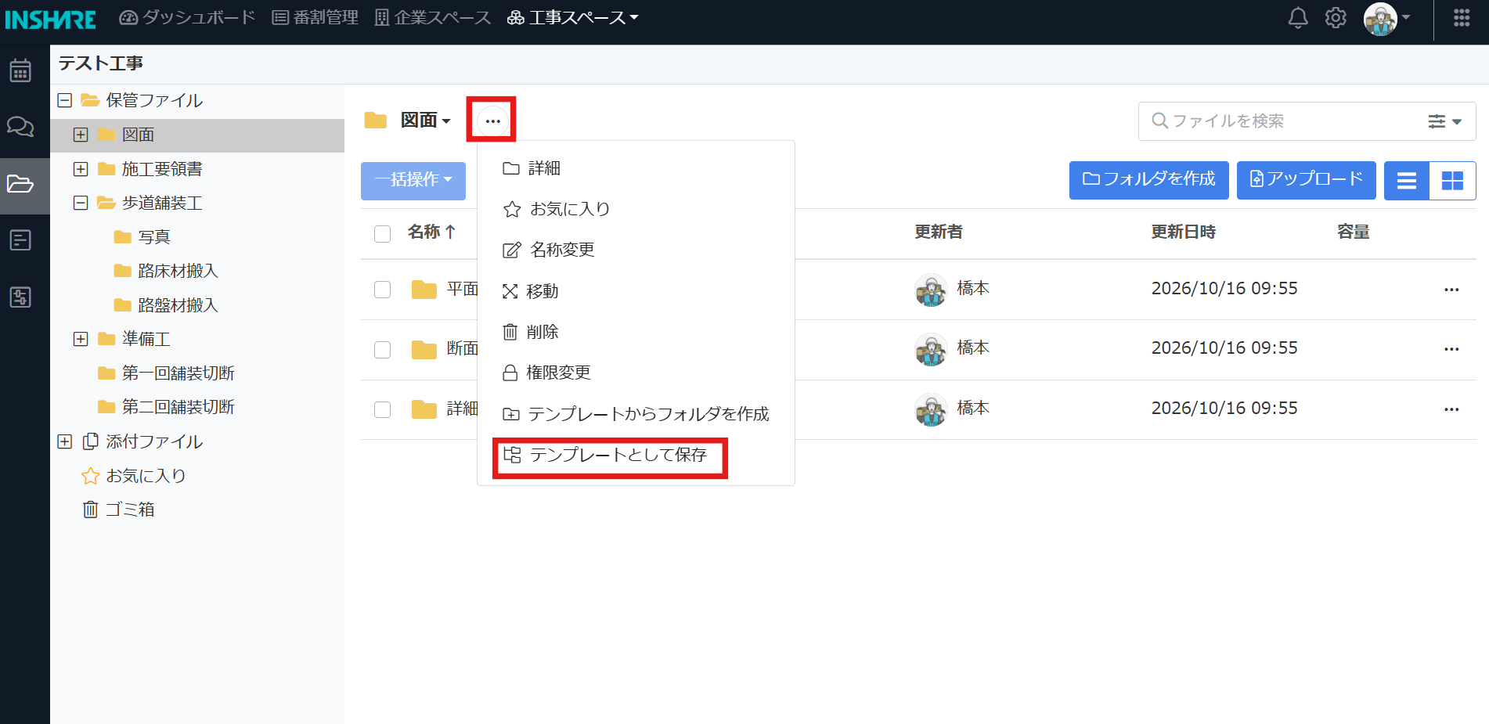The image size is (1489, 724).
Task: Open settings gear in top bar
Action: click(x=1336, y=17)
